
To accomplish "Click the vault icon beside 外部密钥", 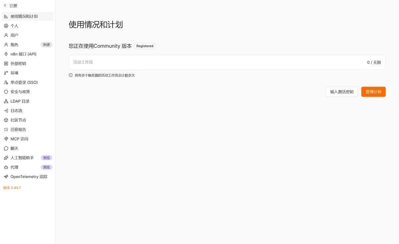I will pos(6,63).
